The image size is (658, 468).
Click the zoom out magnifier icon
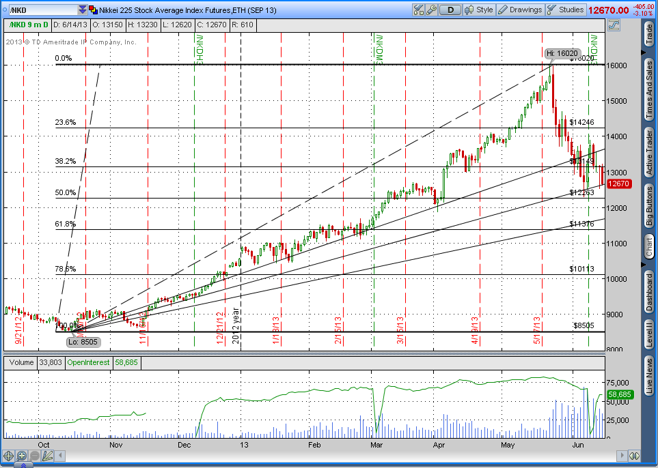[34, 456]
